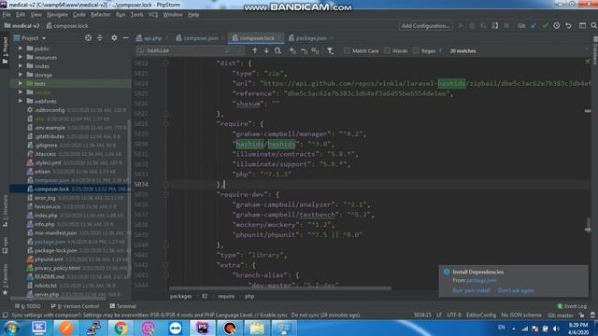Open the Event Log in status bar
Viewport: 598px width, 336px height.
(572, 306)
